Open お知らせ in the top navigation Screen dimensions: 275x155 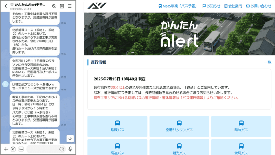(211, 6)
